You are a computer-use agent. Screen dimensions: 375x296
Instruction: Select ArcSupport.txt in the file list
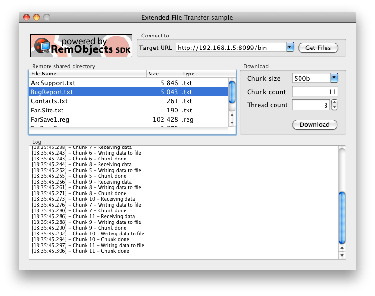(129, 83)
